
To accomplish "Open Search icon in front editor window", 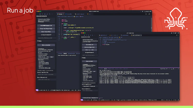I will pos(86,35).
